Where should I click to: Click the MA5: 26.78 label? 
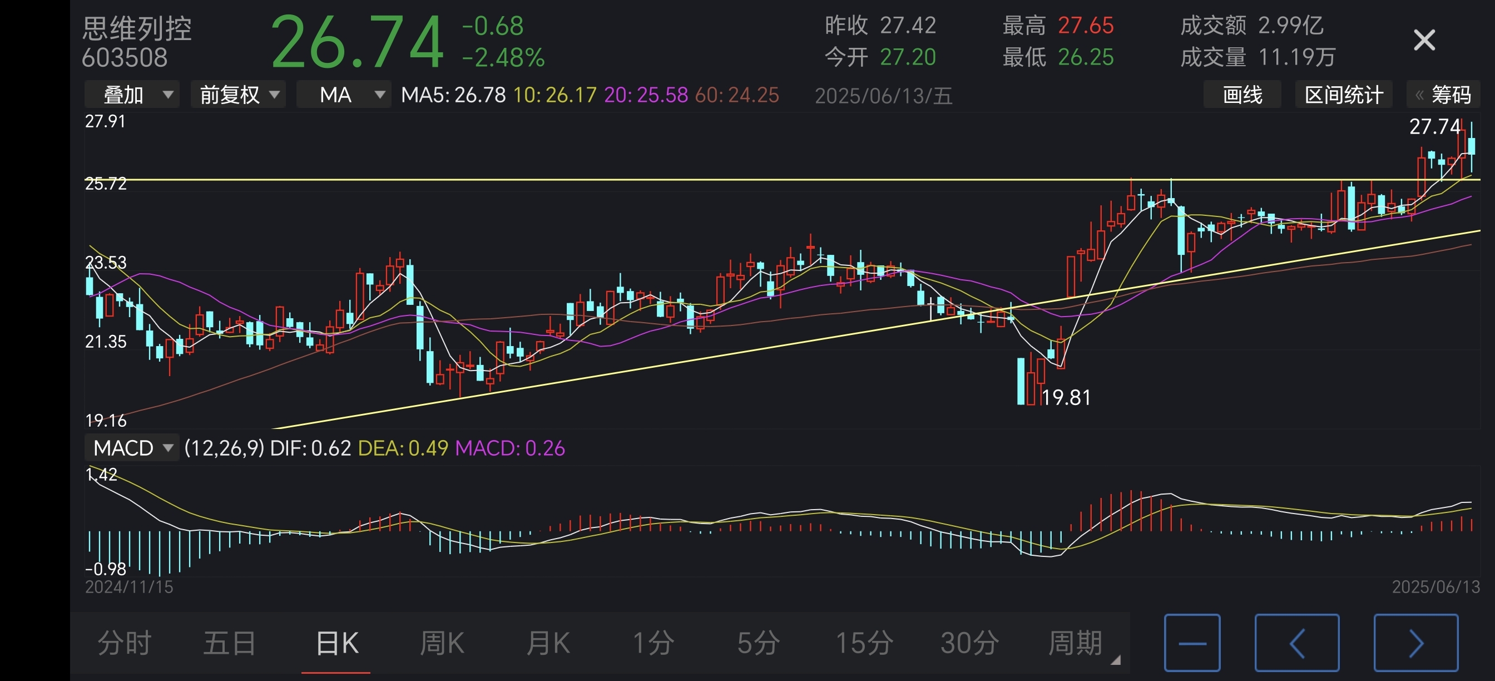[453, 95]
